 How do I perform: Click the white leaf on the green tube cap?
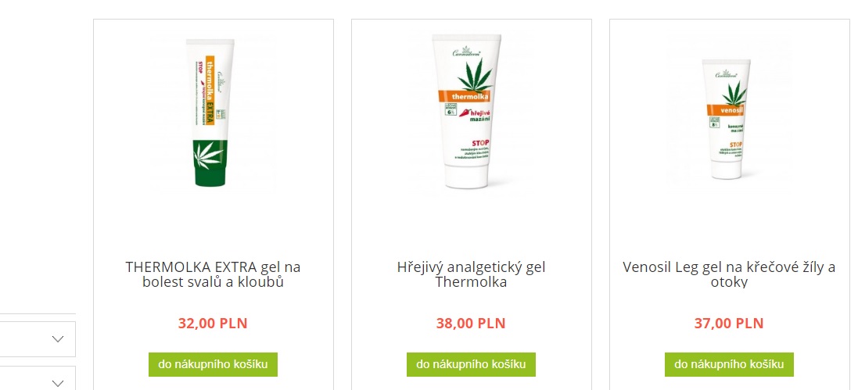pos(209,154)
